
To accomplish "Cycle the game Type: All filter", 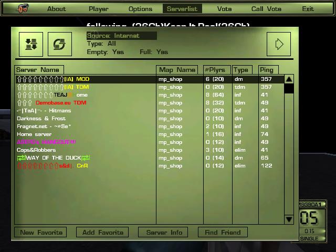I will click(101, 44).
